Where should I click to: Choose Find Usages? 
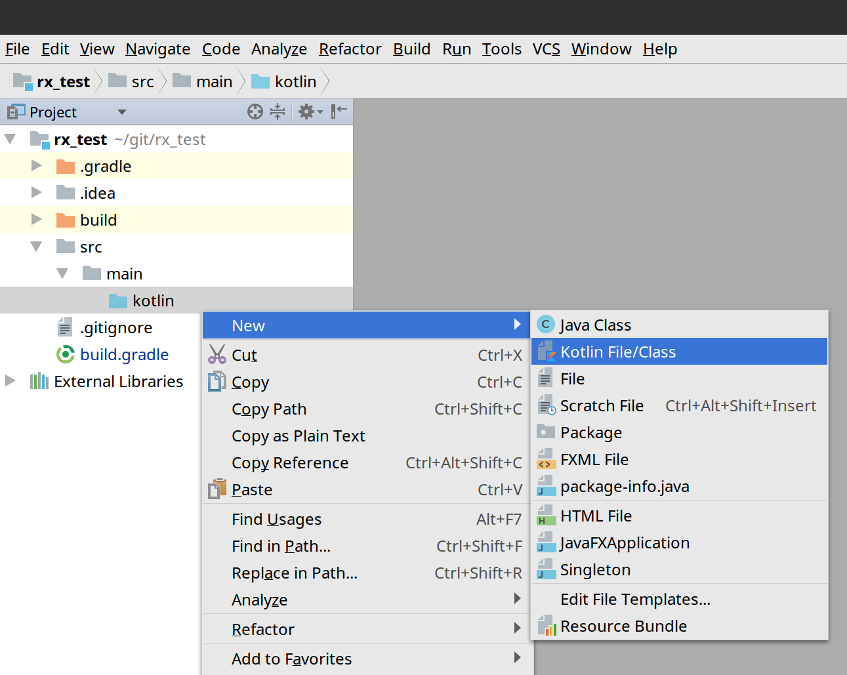tap(366, 519)
